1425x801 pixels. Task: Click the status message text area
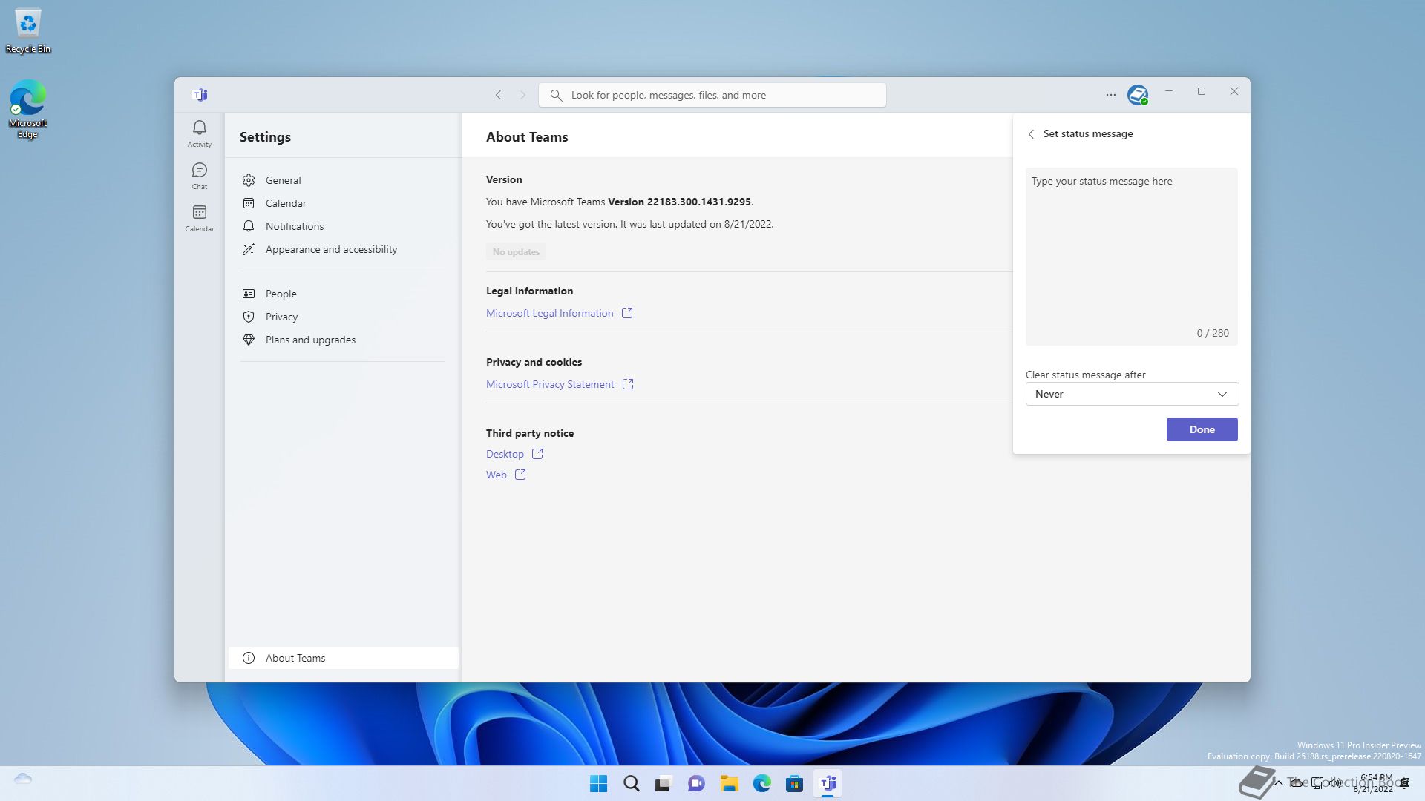coord(1131,256)
